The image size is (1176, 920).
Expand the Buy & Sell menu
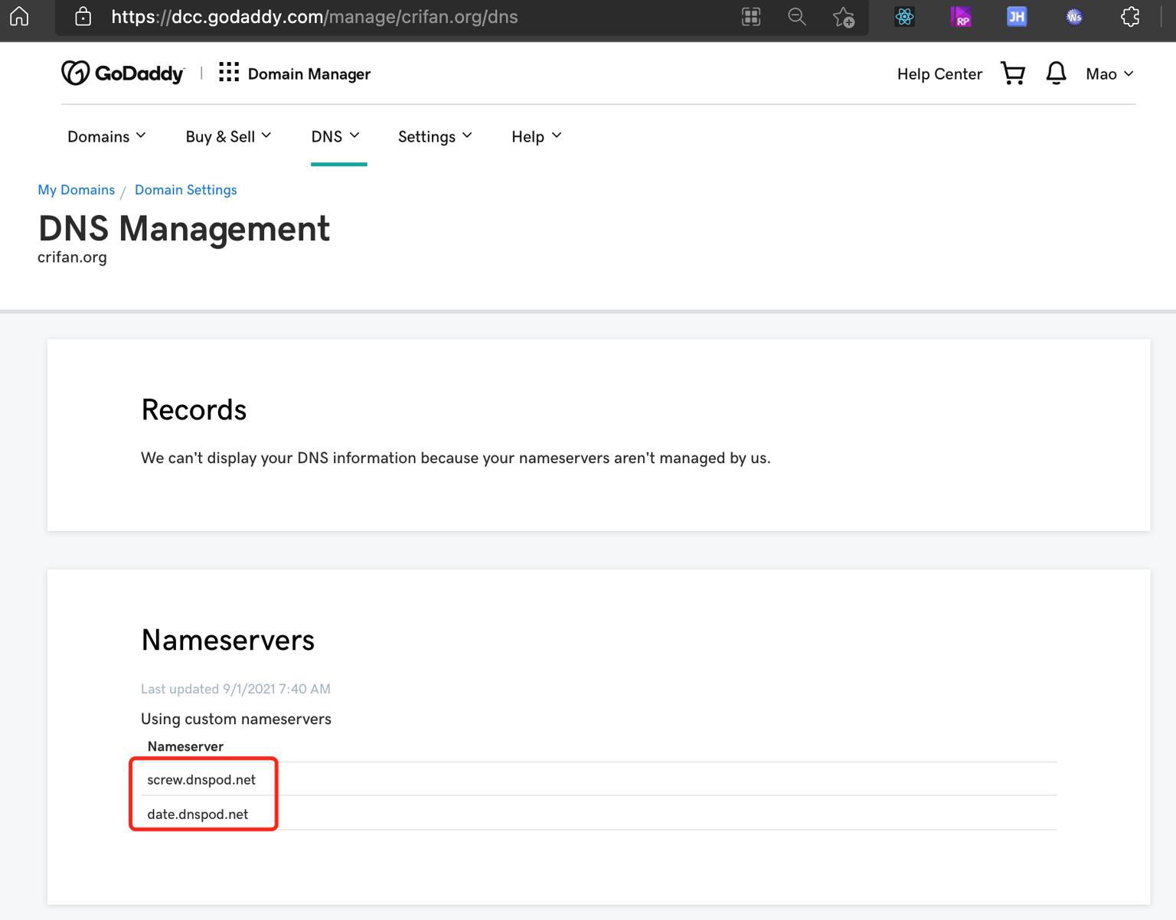coord(228,136)
